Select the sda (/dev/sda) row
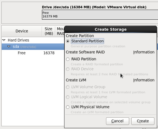The image size is (158, 129). click(x=33, y=47)
